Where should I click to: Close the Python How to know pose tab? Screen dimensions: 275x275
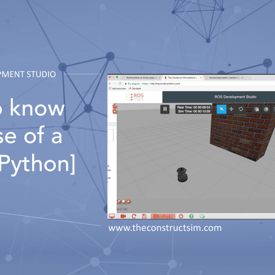pyautogui.click(x=159, y=78)
